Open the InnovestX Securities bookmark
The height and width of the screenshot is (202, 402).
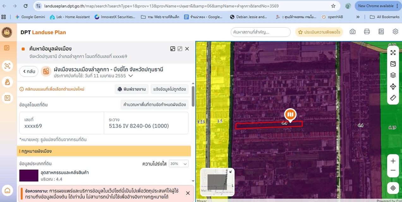click(x=115, y=17)
